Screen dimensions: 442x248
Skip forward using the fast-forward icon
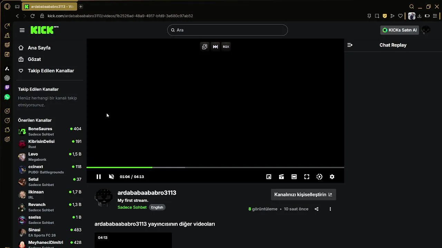click(215, 46)
